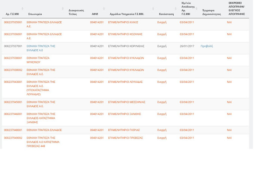Click ΕΠΙΜΕΛΗΤΗΡΙΟ ΚΟΖΑΝΗΣ cell
Viewport: 256px width, 185px height.
point(125,34)
